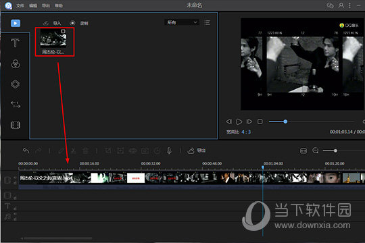Play the preview video
Image resolution: width=365 pixels, height=243 pixels.
(x=239, y=122)
